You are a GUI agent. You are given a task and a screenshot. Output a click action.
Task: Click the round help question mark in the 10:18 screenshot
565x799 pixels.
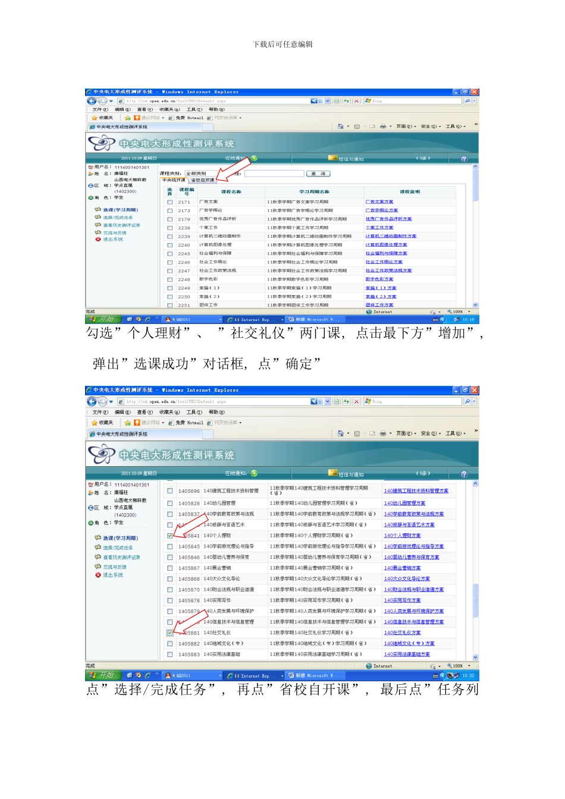(x=464, y=159)
